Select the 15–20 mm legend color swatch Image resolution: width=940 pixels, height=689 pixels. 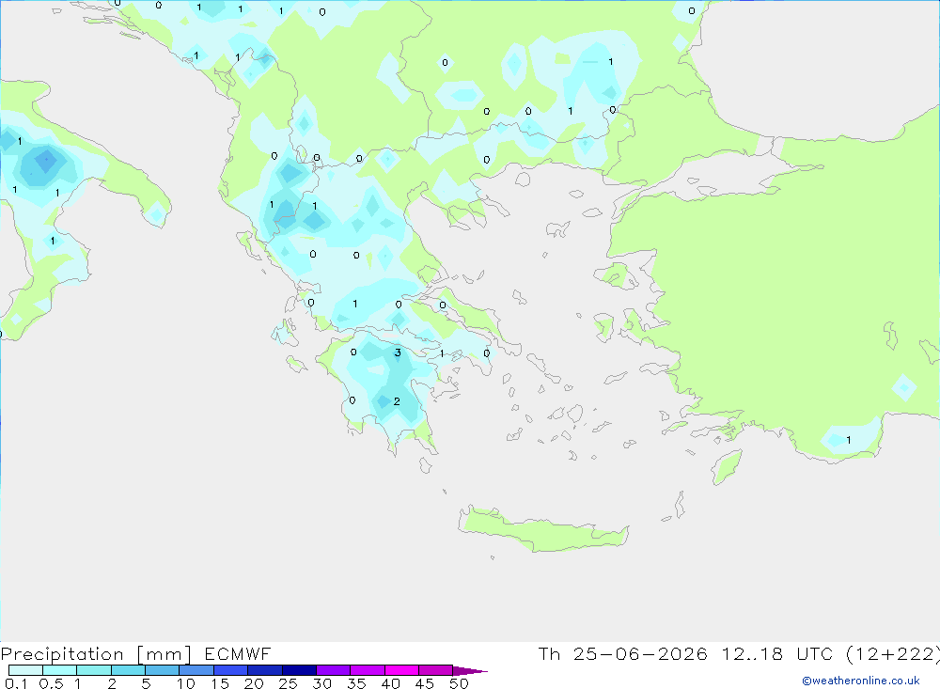click(x=230, y=670)
